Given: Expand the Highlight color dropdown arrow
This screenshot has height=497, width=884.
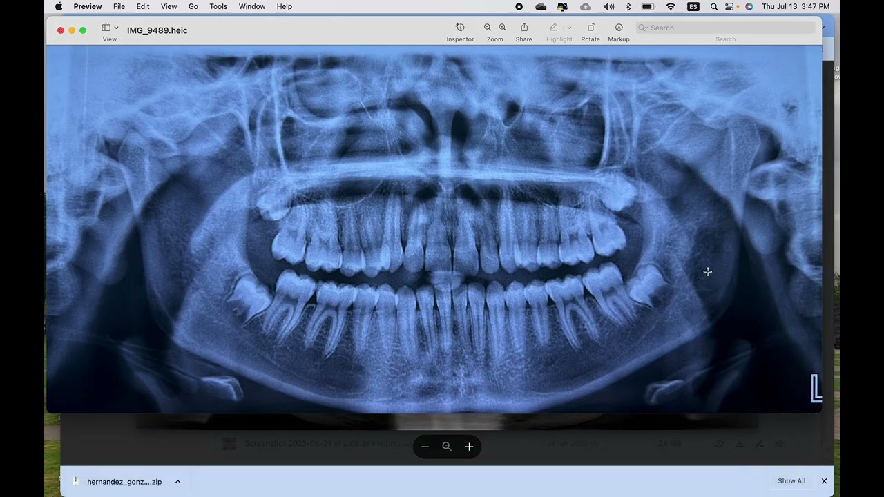Looking at the screenshot, I should point(569,28).
